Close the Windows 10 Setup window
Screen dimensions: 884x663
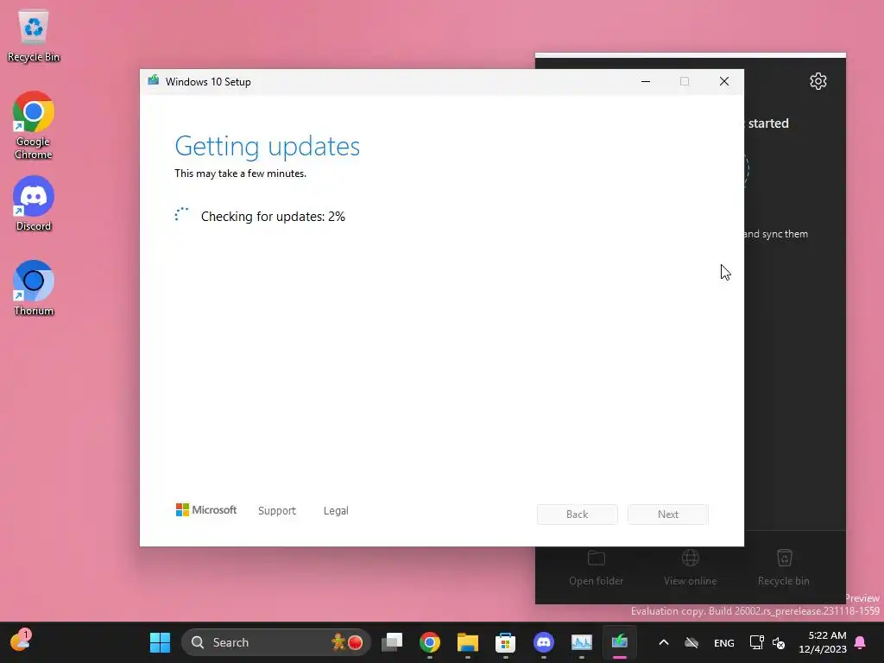pyautogui.click(x=724, y=82)
